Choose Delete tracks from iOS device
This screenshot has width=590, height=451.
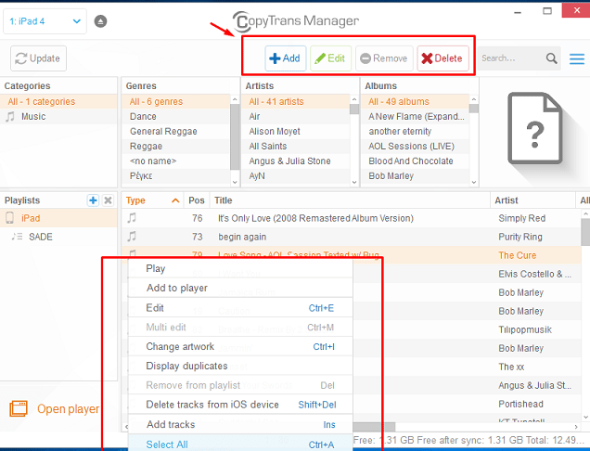[x=240, y=405]
